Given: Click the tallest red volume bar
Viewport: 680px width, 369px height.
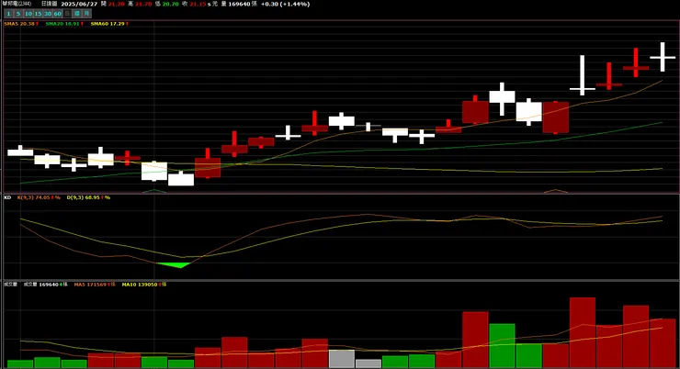Looking at the screenshot, I should [583, 332].
